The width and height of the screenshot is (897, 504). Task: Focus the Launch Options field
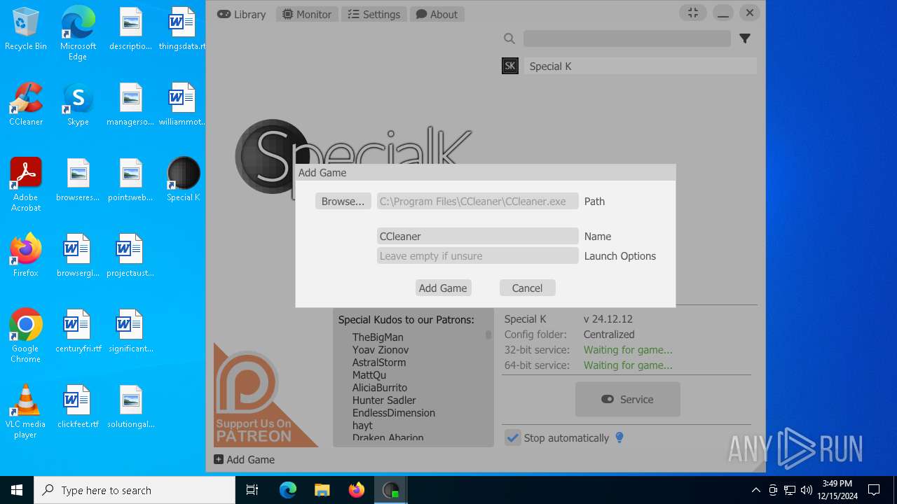point(477,255)
